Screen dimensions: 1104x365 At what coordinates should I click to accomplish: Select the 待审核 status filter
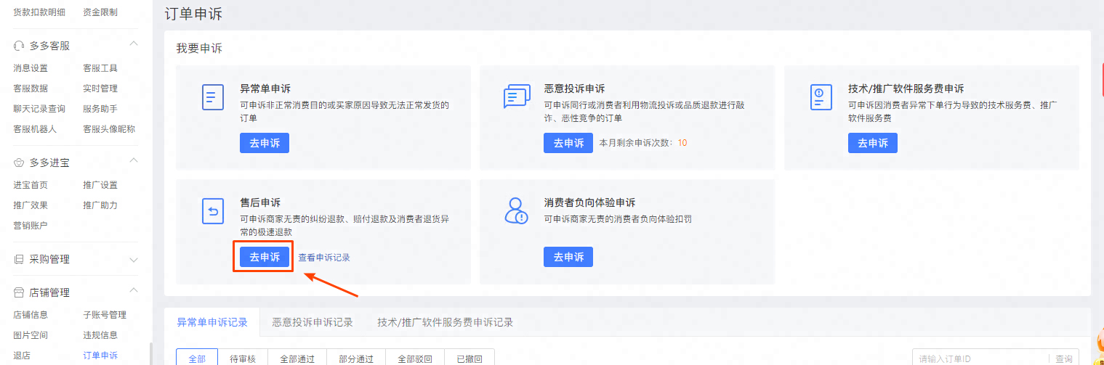coord(243,358)
